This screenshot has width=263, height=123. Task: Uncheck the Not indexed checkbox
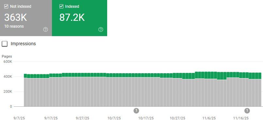click(x=6, y=7)
